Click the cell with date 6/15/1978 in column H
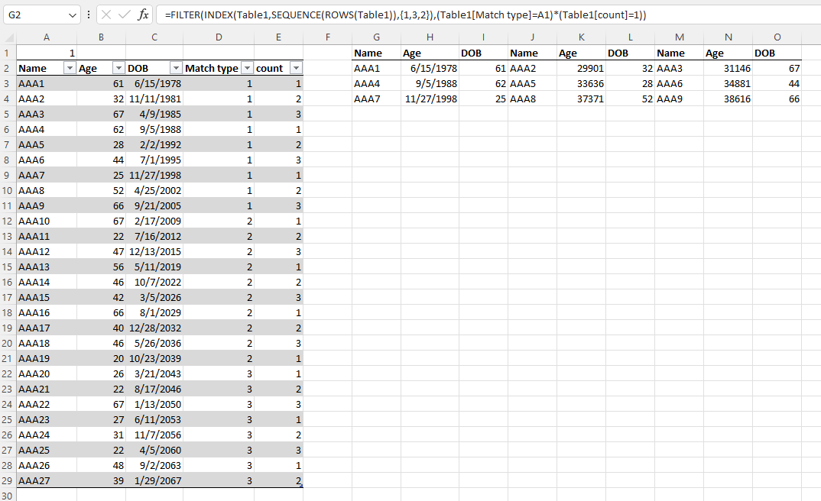Screen dimensions: 821x501 point(430,69)
